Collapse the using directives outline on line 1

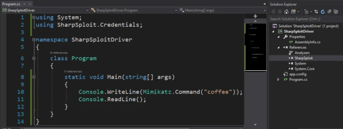click(x=34, y=17)
